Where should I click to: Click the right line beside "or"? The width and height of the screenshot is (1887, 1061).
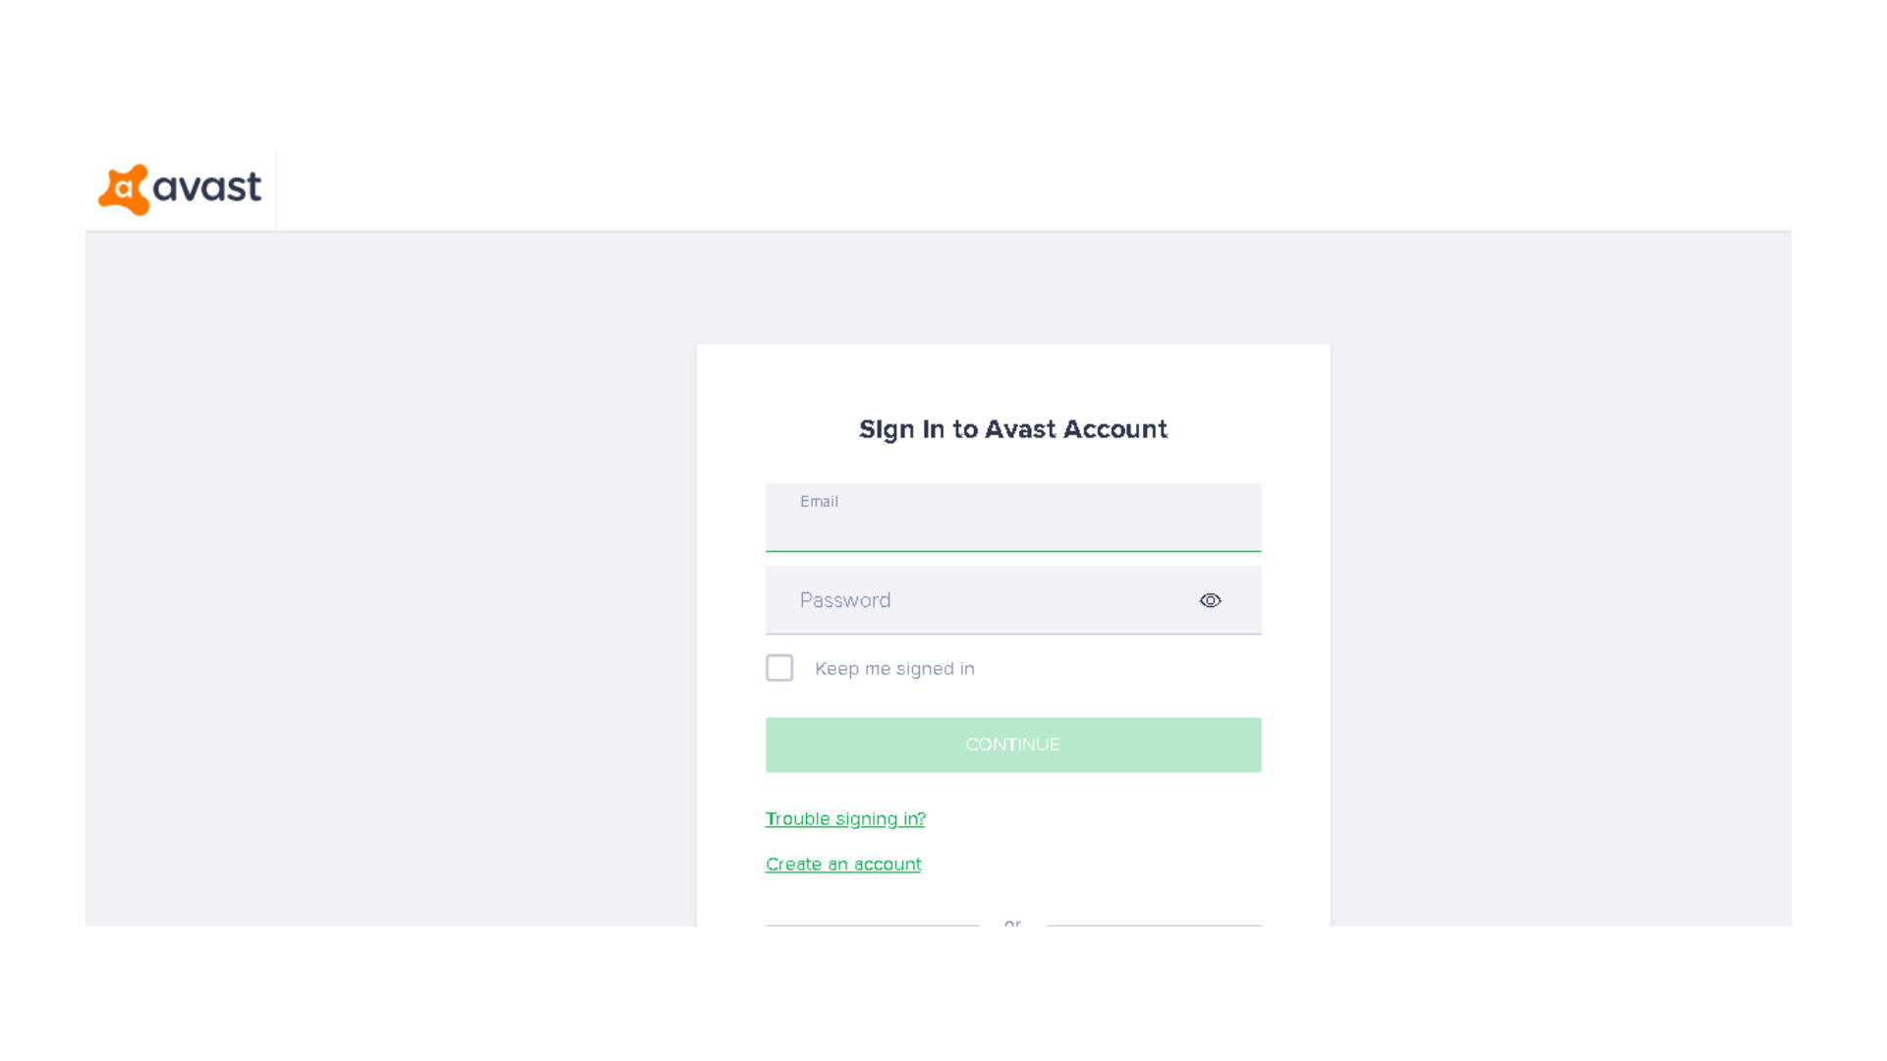tap(1153, 924)
